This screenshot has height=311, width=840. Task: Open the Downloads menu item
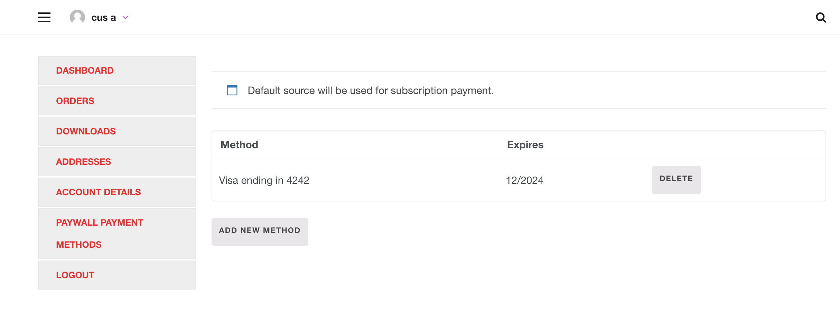[117, 131]
